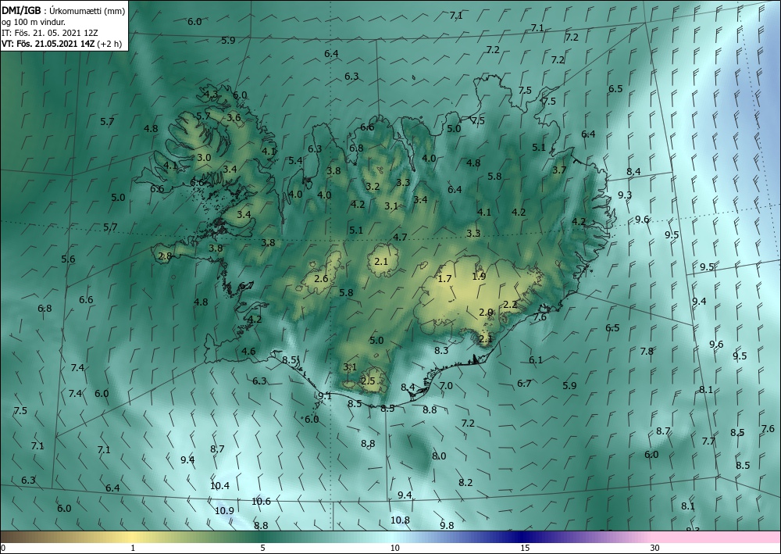Image resolution: width=781 pixels, height=554 pixels.
Task: Click the 2.8 value on the western peninsula
Action: 165,256
